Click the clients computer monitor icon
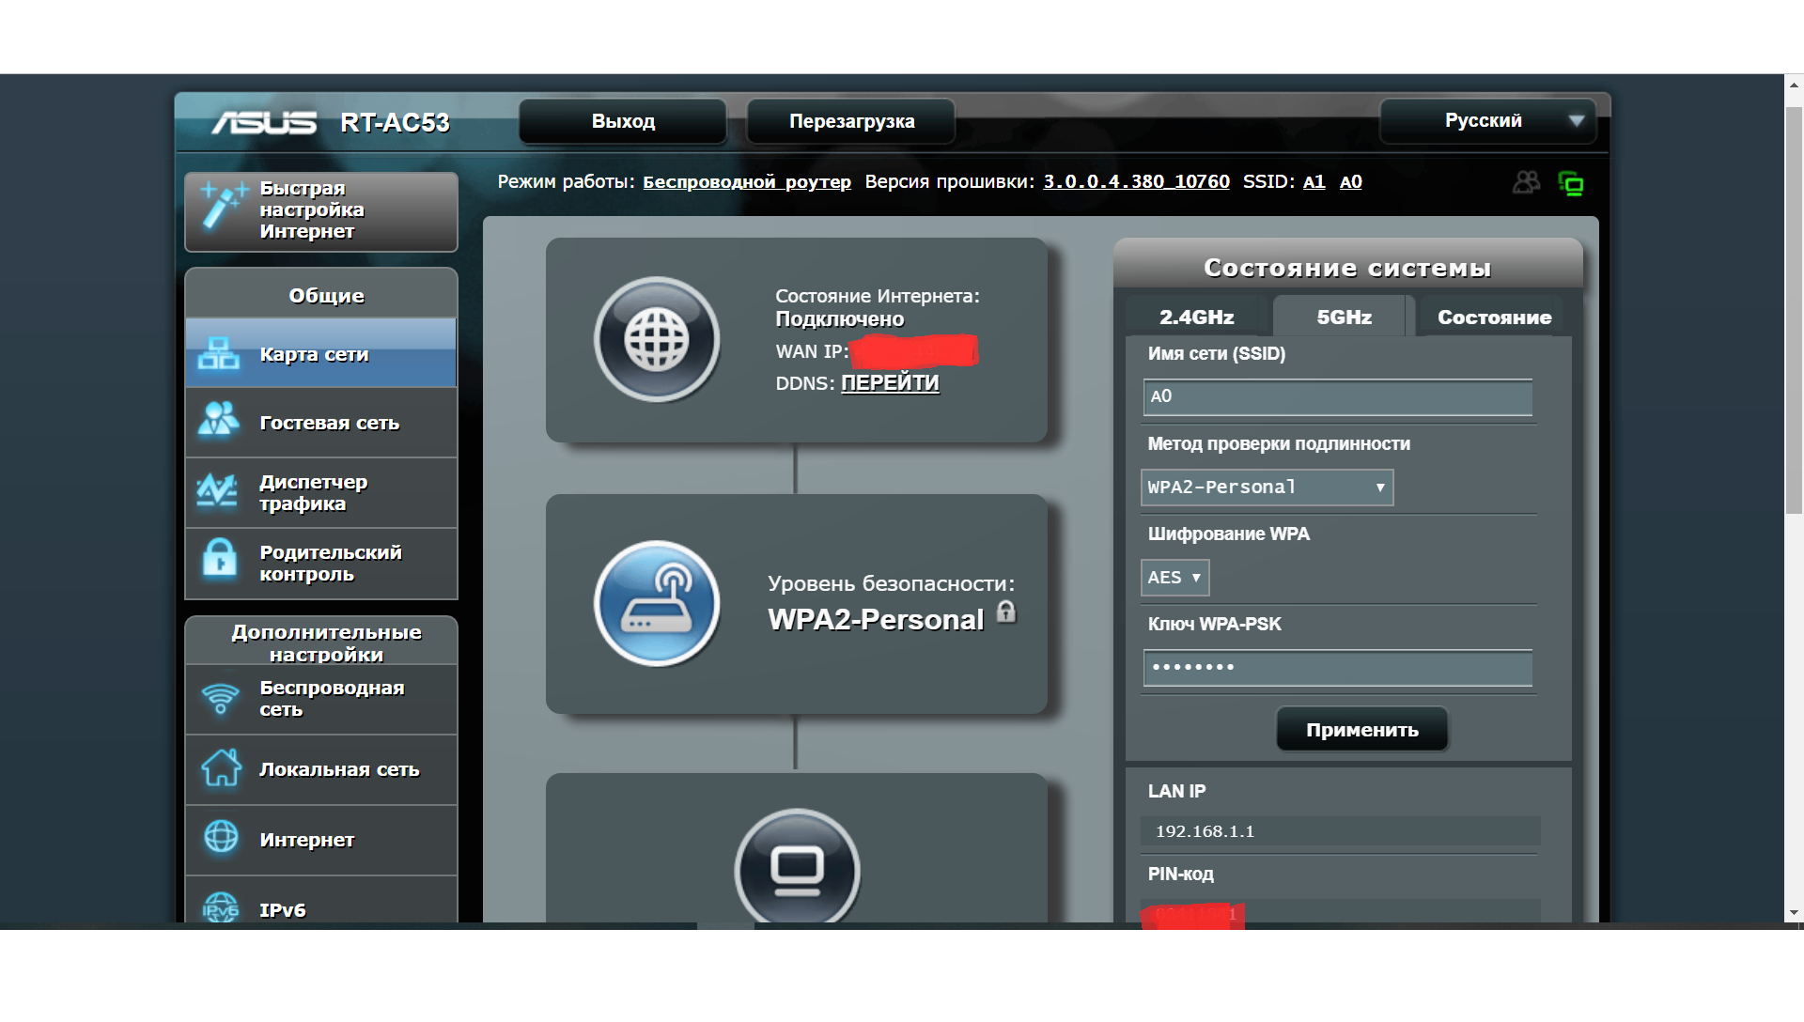Viewport: 1804px width, 1022px height. [x=797, y=866]
